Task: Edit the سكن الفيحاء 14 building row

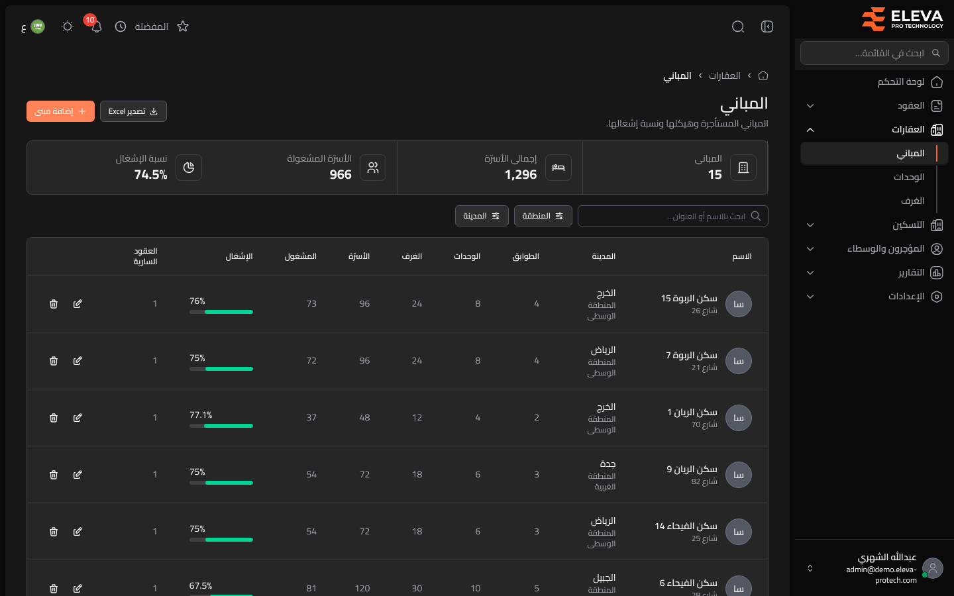Action: (x=78, y=532)
